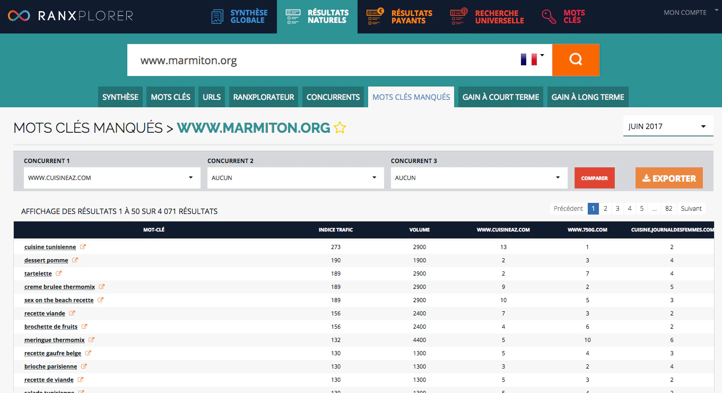Open the Gain à Court Terme tab
The height and width of the screenshot is (393, 722).
pyautogui.click(x=501, y=97)
